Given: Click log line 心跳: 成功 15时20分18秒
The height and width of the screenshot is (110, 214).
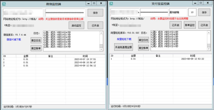Looking at the screenshot, I should (x=57, y=40).
